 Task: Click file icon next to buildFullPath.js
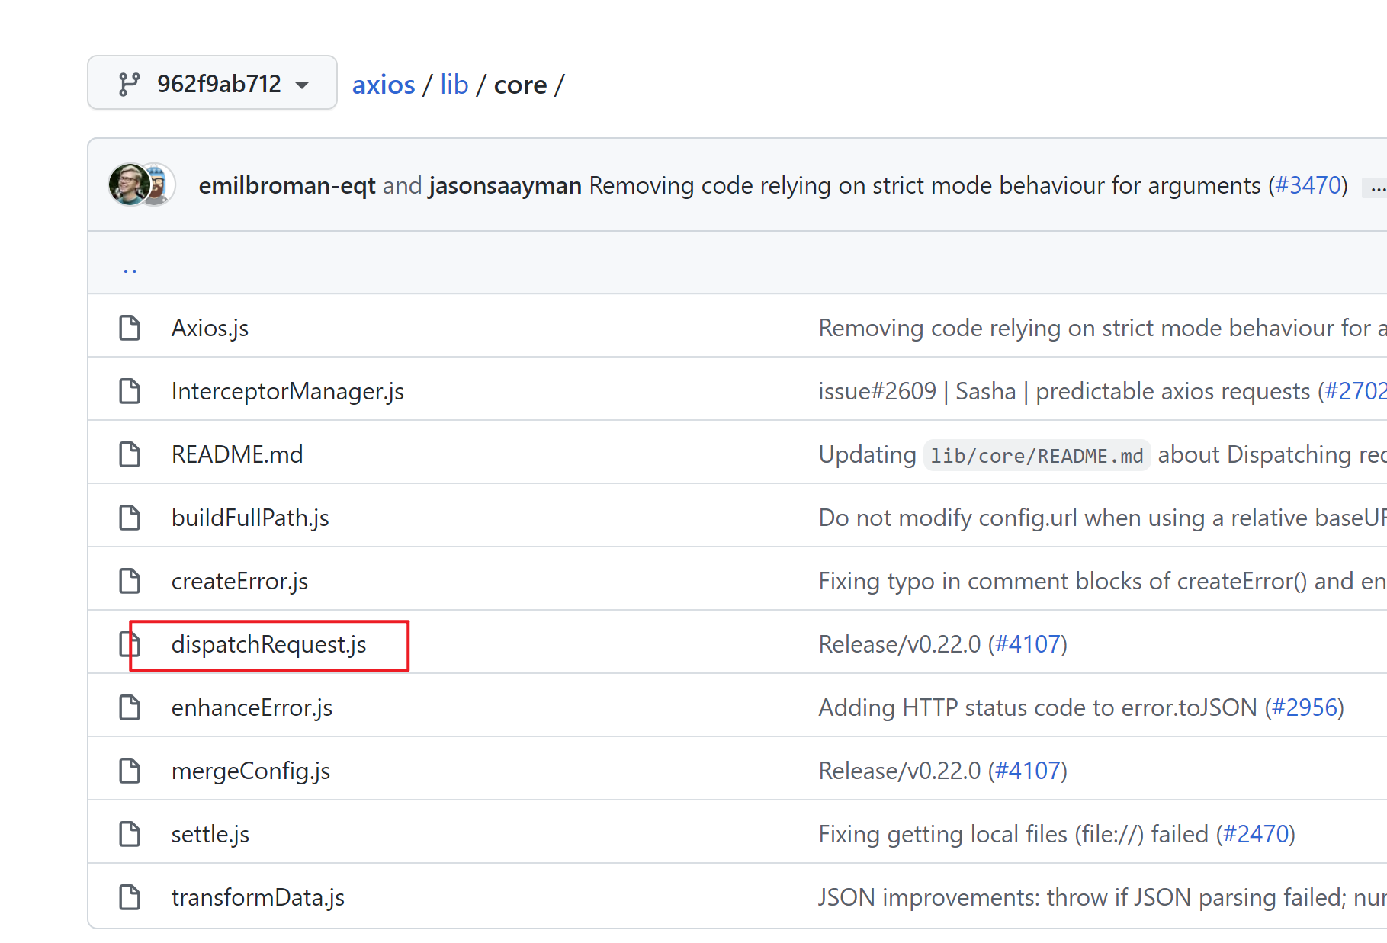click(x=130, y=518)
